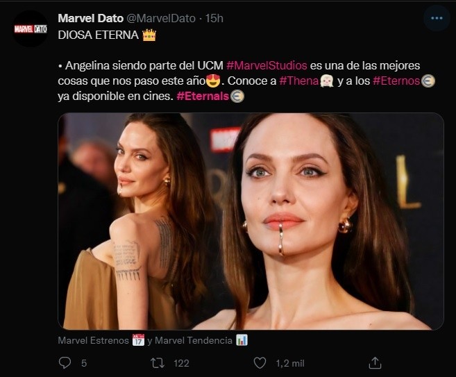The width and height of the screenshot is (456, 377).
Task: Click the share tweet icon
Action: (x=375, y=362)
